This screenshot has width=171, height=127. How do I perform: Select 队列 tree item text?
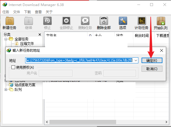click(x=18, y=89)
